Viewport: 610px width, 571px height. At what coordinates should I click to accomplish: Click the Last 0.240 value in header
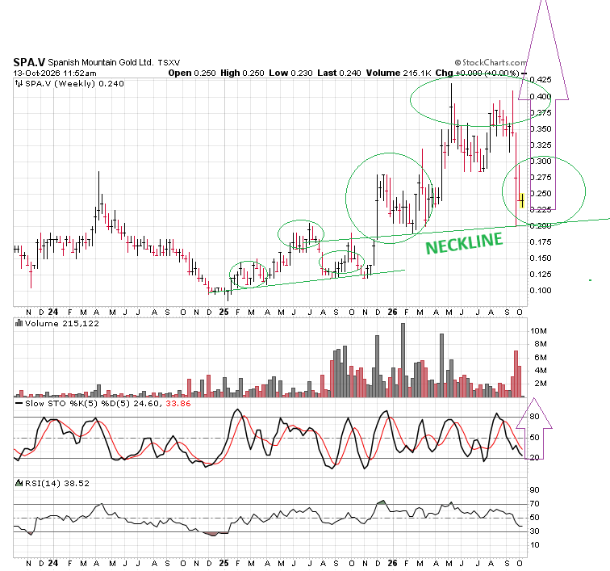[x=339, y=73]
